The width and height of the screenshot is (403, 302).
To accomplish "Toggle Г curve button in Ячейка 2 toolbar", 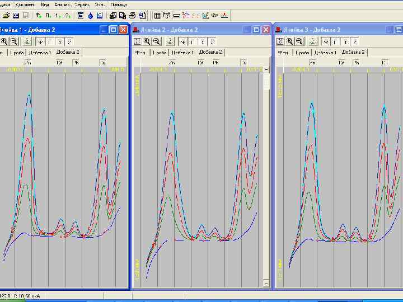I will (x=193, y=41).
